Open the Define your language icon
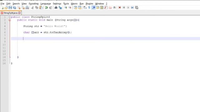200x112 pixels. point(97,7)
